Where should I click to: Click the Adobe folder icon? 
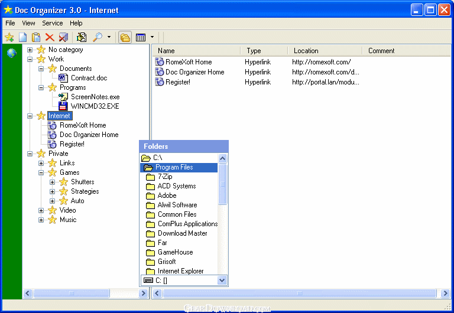click(150, 195)
